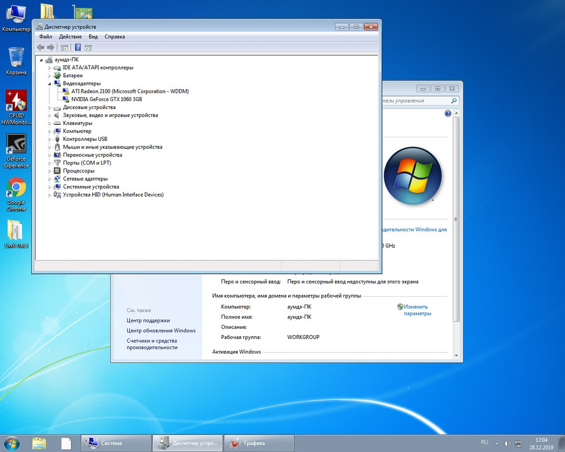This screenshot has height=452, width=565.
Task: Click WORKGROUP value in System window
Action: (x=303, y=337)
